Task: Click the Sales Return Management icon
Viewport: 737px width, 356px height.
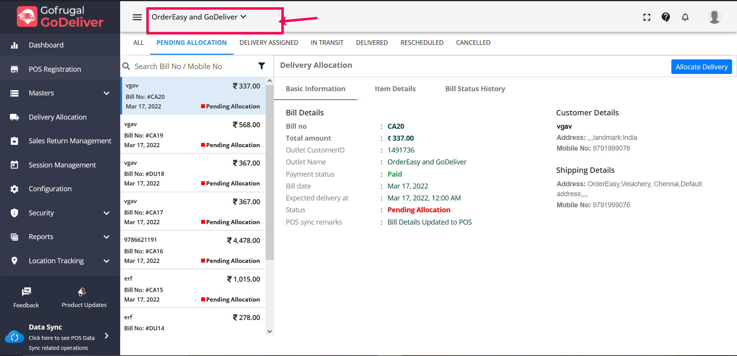Action: click(15, 141)
